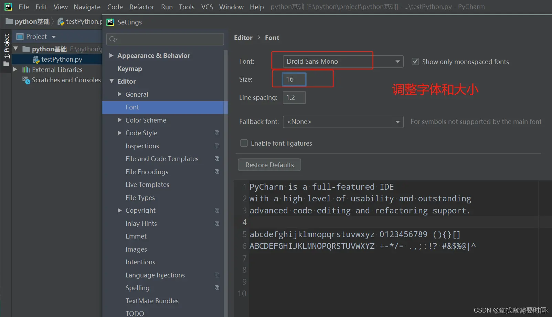
Task: Click the search magnifier icon in Settings
Action: [113, 39]
